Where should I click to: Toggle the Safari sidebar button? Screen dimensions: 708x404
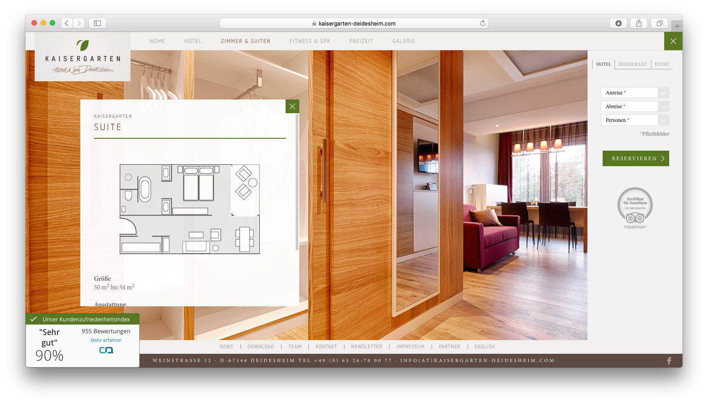(x=97, y=23)
